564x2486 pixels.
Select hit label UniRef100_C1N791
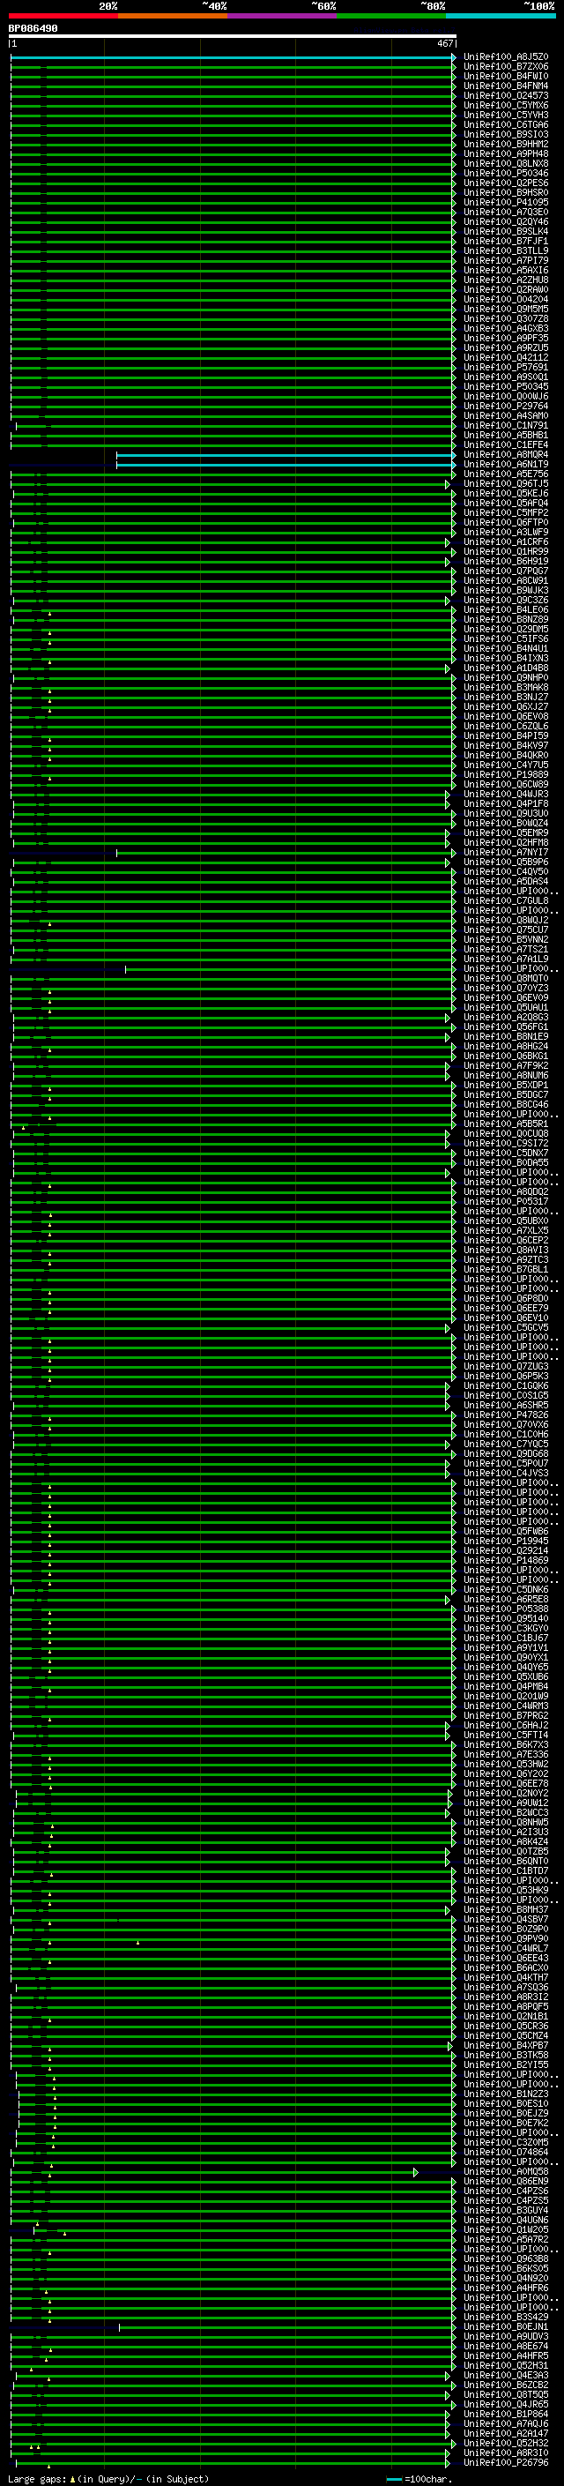[506, 426]
